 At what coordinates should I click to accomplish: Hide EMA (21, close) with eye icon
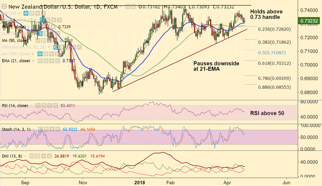(x=40, y=61)
